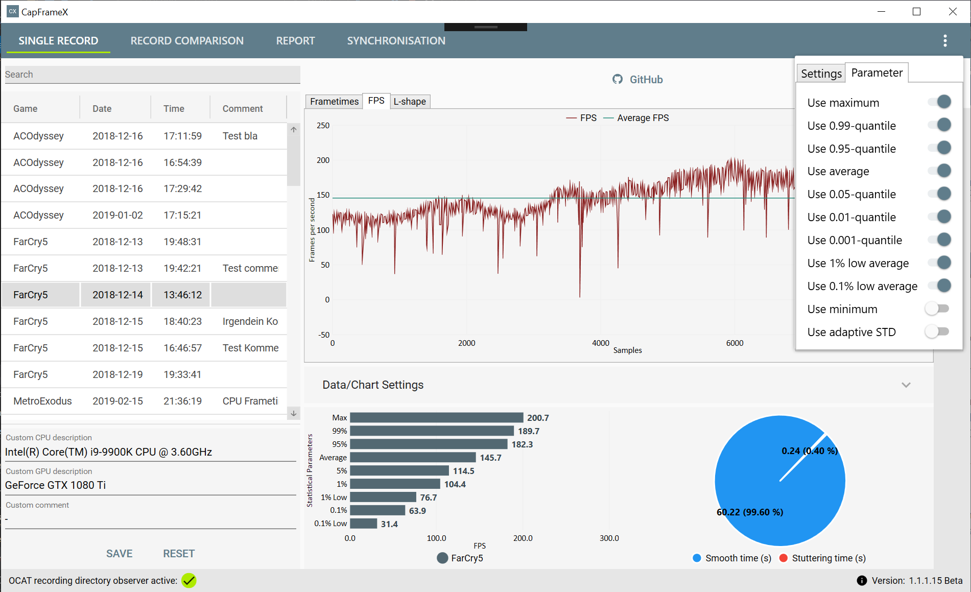Click the version info icon
Image resolution: width=971 pixels, height=592 pixels.
[862, 581]
